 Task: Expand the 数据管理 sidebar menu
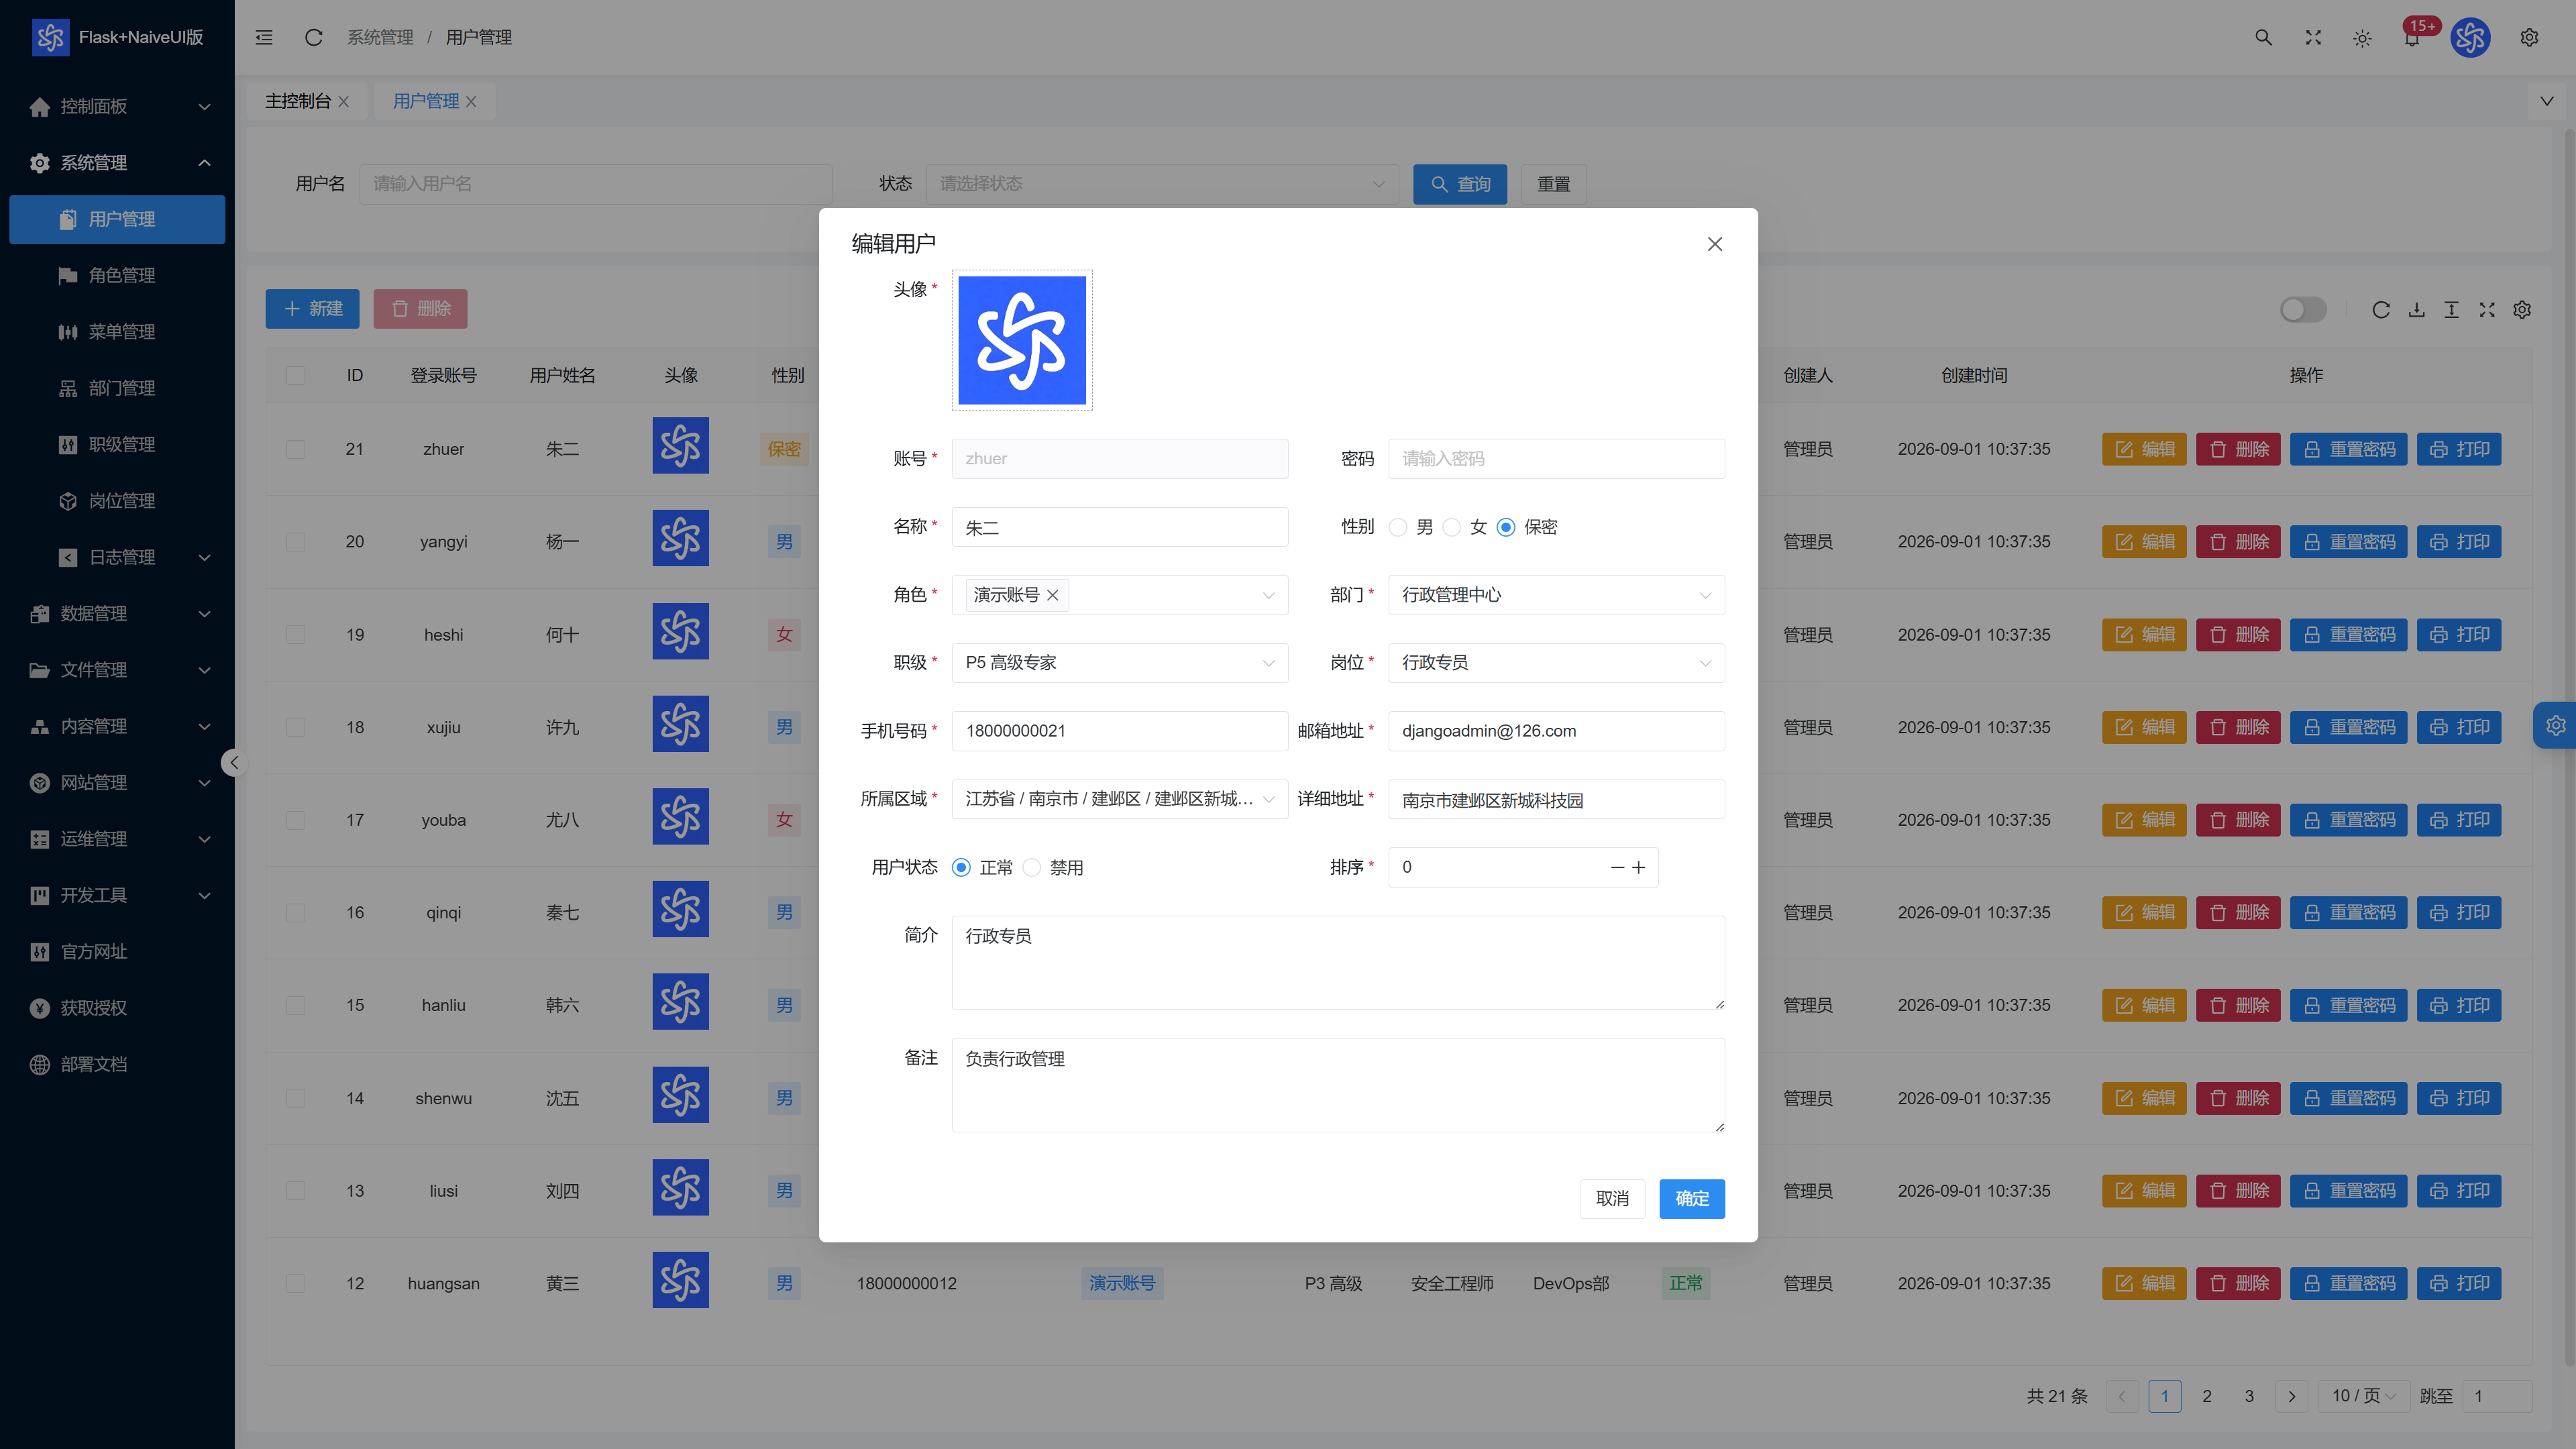point(117,613)
